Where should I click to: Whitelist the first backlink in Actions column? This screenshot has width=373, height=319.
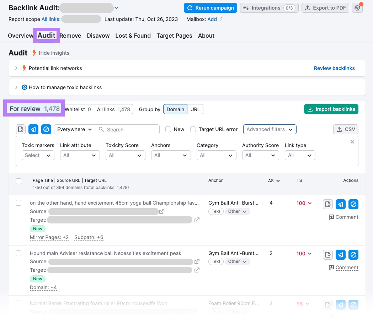pyautogui.click(x=327, y=204)
